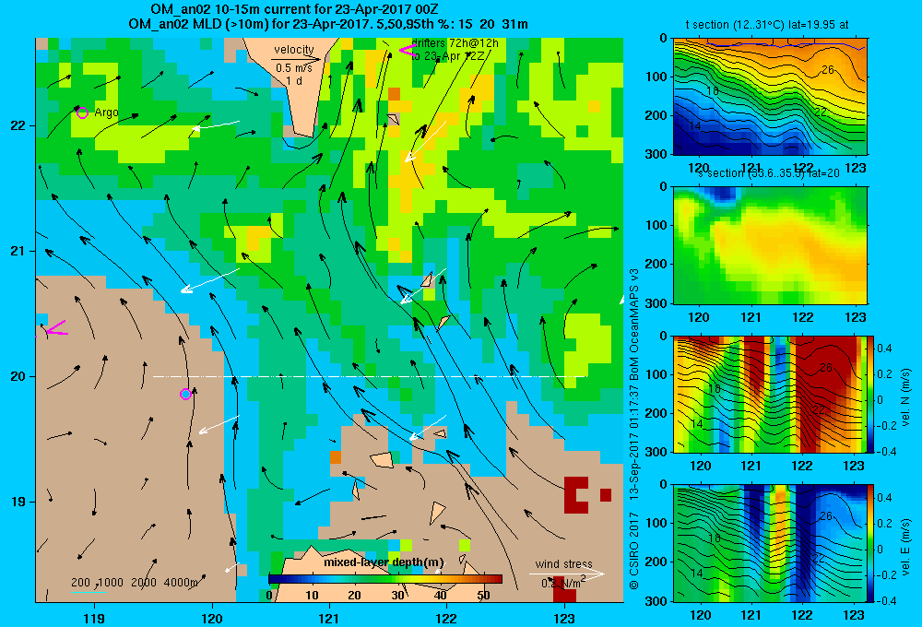Click the '26' isotherm label in the temperature section

point(827,70)
